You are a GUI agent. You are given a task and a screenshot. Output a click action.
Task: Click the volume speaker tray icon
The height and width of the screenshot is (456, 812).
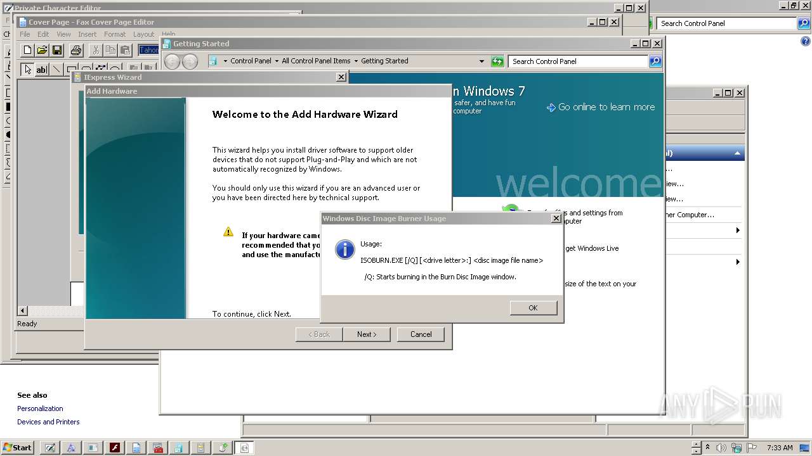click(723, 448)
